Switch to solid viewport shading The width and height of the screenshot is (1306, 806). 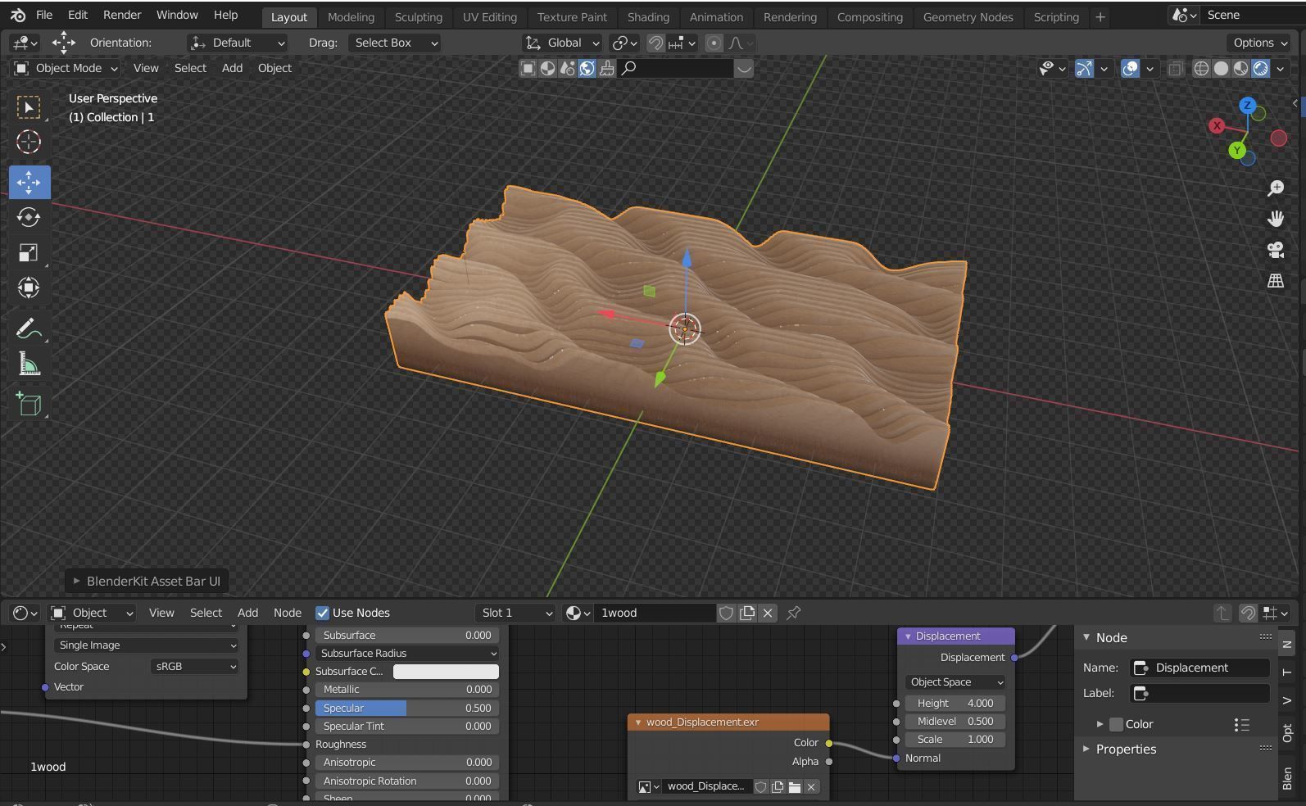(1221, 69)
